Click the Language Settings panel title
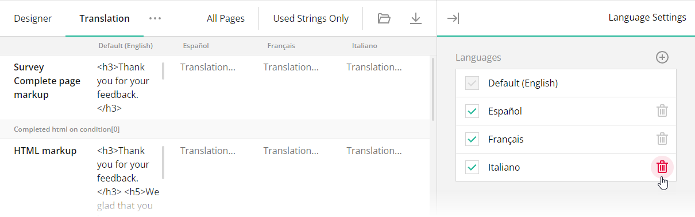Image resolution: width=695 pixels, height=217 pixels. (x=647, y=18)
